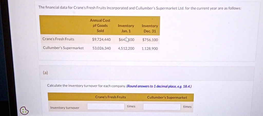The width and height of the screenshot is (263, 116).
Task: Click the rounding instruction in blue text
Action: [159, 86]
